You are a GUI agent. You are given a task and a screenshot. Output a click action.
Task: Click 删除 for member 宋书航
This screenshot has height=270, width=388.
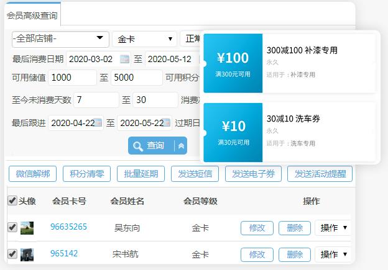point(295,254)
